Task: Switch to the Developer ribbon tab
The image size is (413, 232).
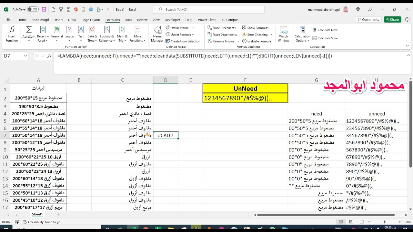Action: 173,20
